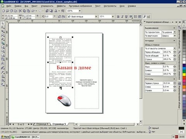Click the Copy icon in the toolbar
Screen dimensions: 186x139
pos(24,11)
